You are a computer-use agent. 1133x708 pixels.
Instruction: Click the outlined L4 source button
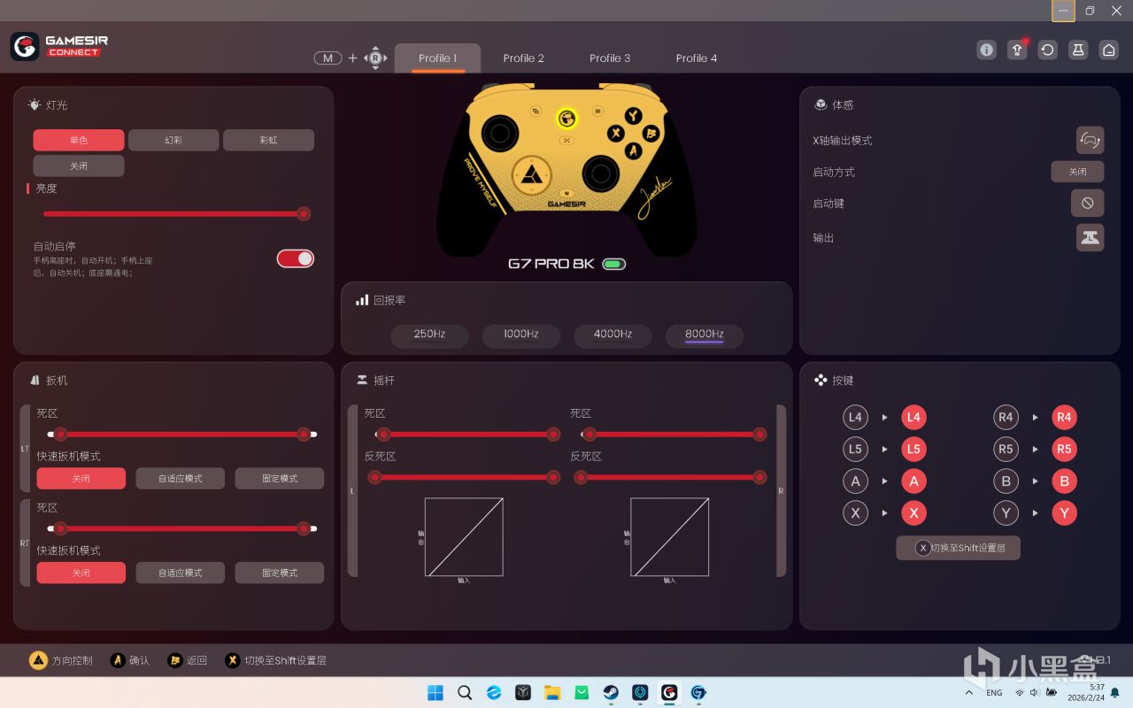tap(855, 418)
